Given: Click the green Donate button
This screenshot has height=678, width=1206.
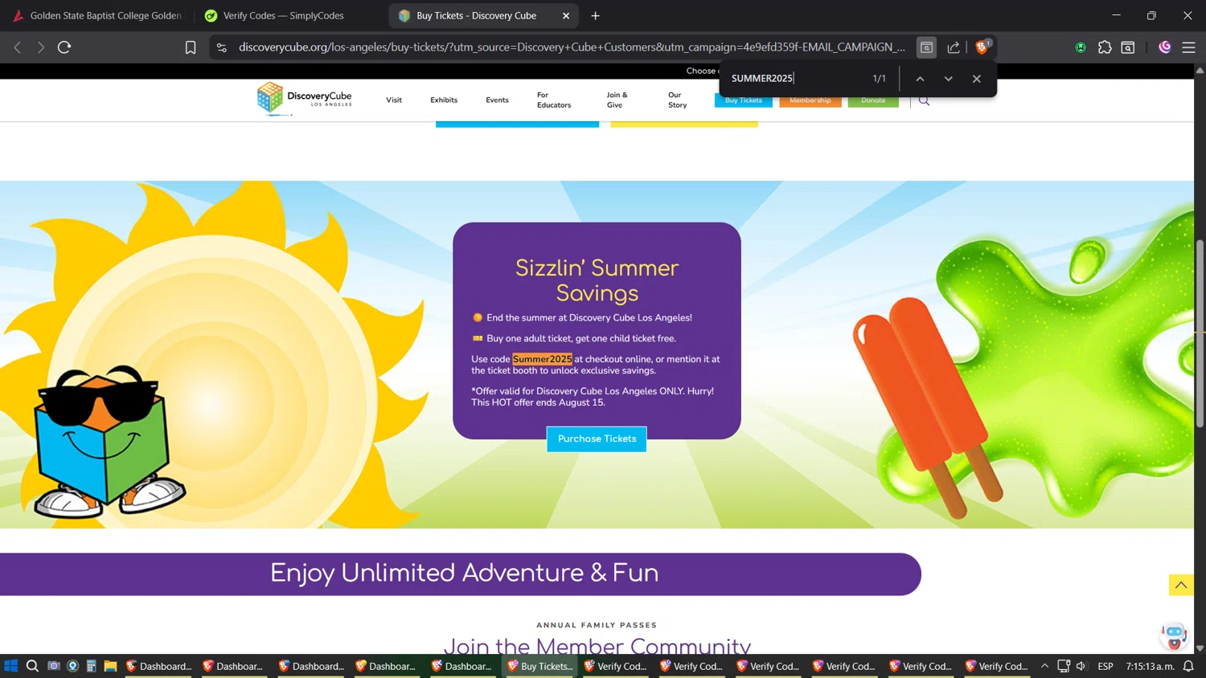Looking at the screenshot, I should click(x=873, y=100).
